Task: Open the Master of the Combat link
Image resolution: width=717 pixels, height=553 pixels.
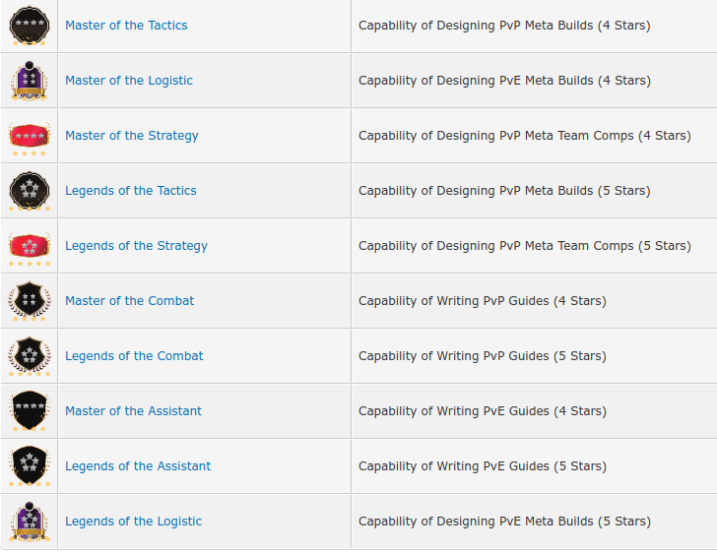Action: click(130, 301)
